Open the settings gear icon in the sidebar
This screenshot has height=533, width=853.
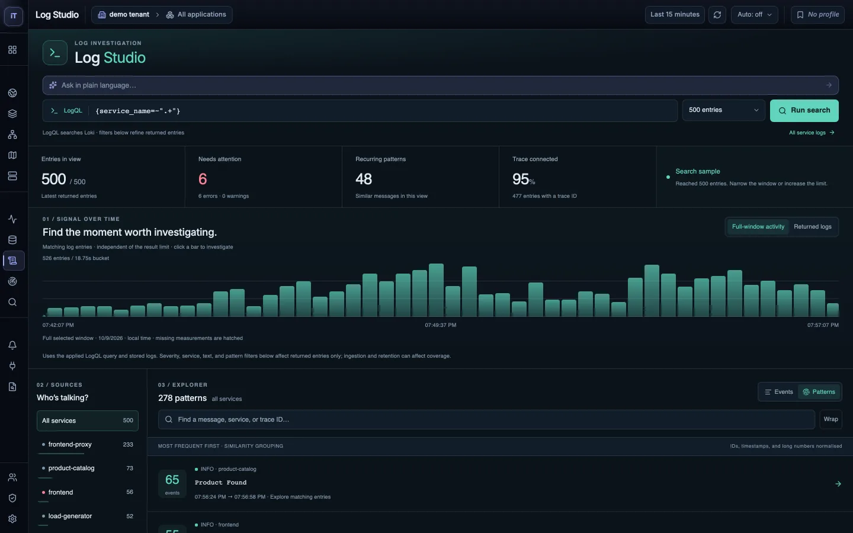pos(12,519)
